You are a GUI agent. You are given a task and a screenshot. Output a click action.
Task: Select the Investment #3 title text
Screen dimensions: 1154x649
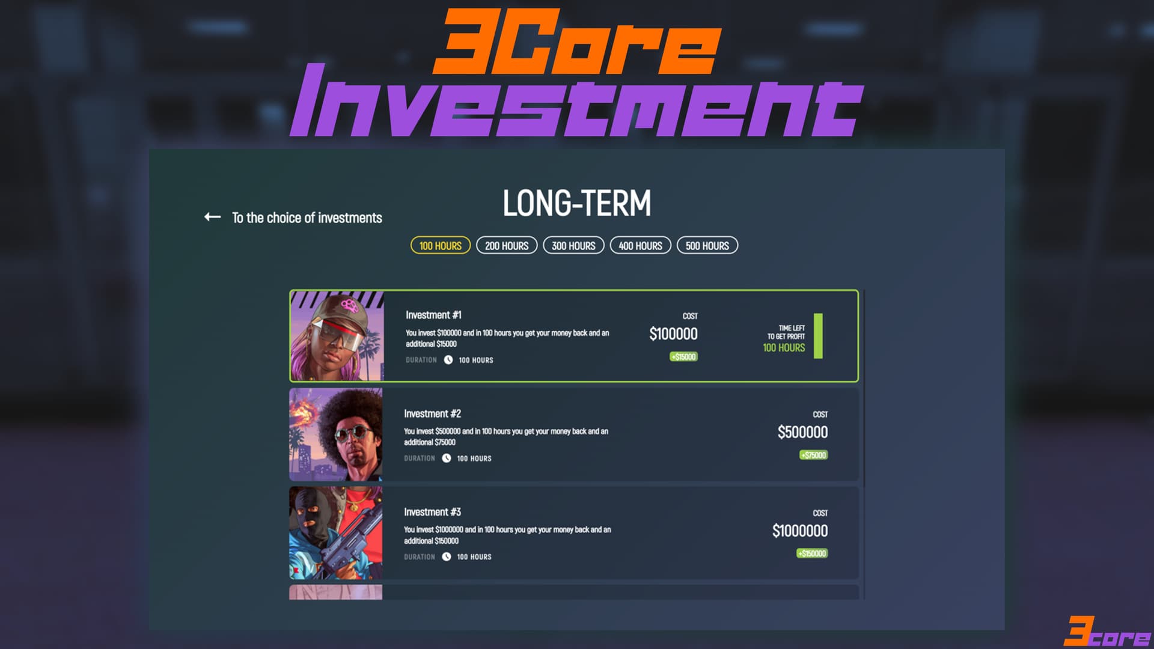(x=432, y=512)
